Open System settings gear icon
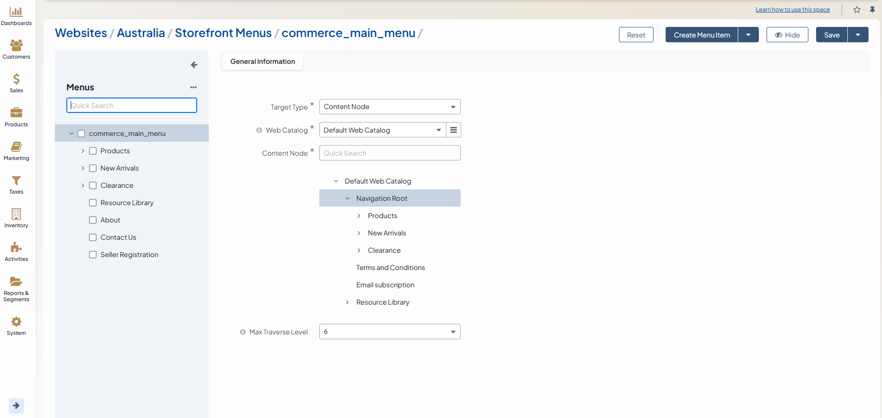 tap(16, 322)
